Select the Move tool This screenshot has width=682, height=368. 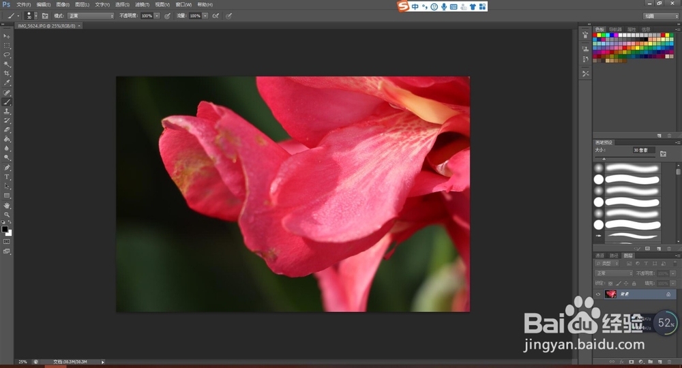(x=7, y=36)
